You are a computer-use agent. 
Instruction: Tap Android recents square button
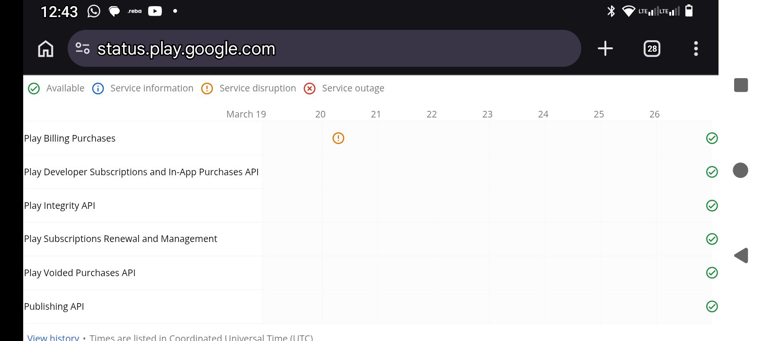(x=741, y=85)
